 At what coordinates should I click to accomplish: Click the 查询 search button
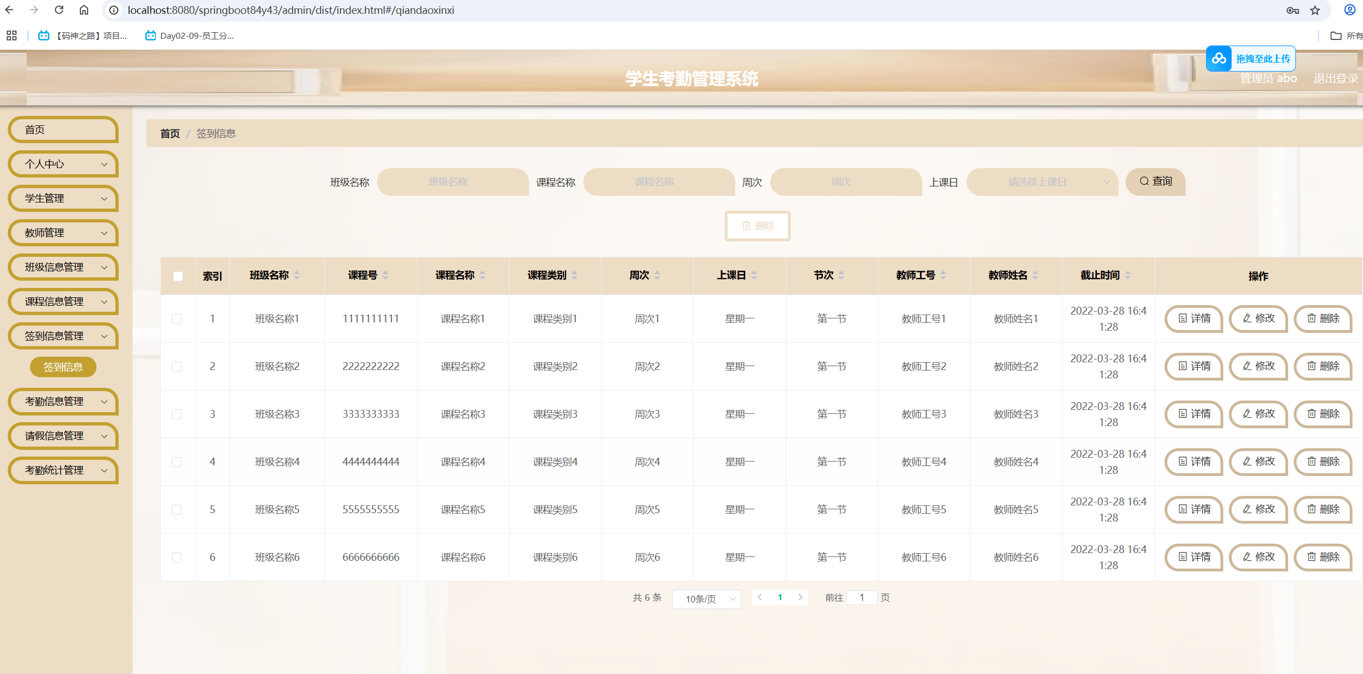point(1156,181)
